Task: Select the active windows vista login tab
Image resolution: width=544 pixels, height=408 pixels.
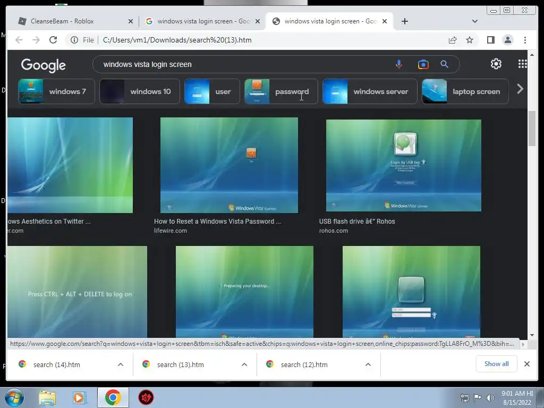Action: tap(329, 21)
